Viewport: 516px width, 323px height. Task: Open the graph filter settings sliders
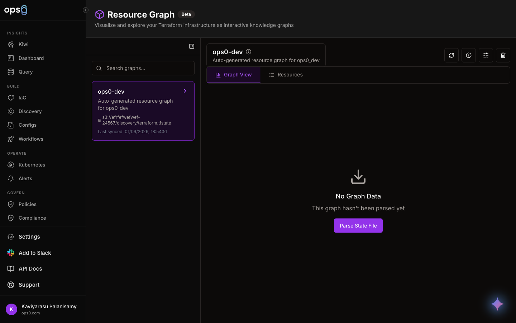486,55
